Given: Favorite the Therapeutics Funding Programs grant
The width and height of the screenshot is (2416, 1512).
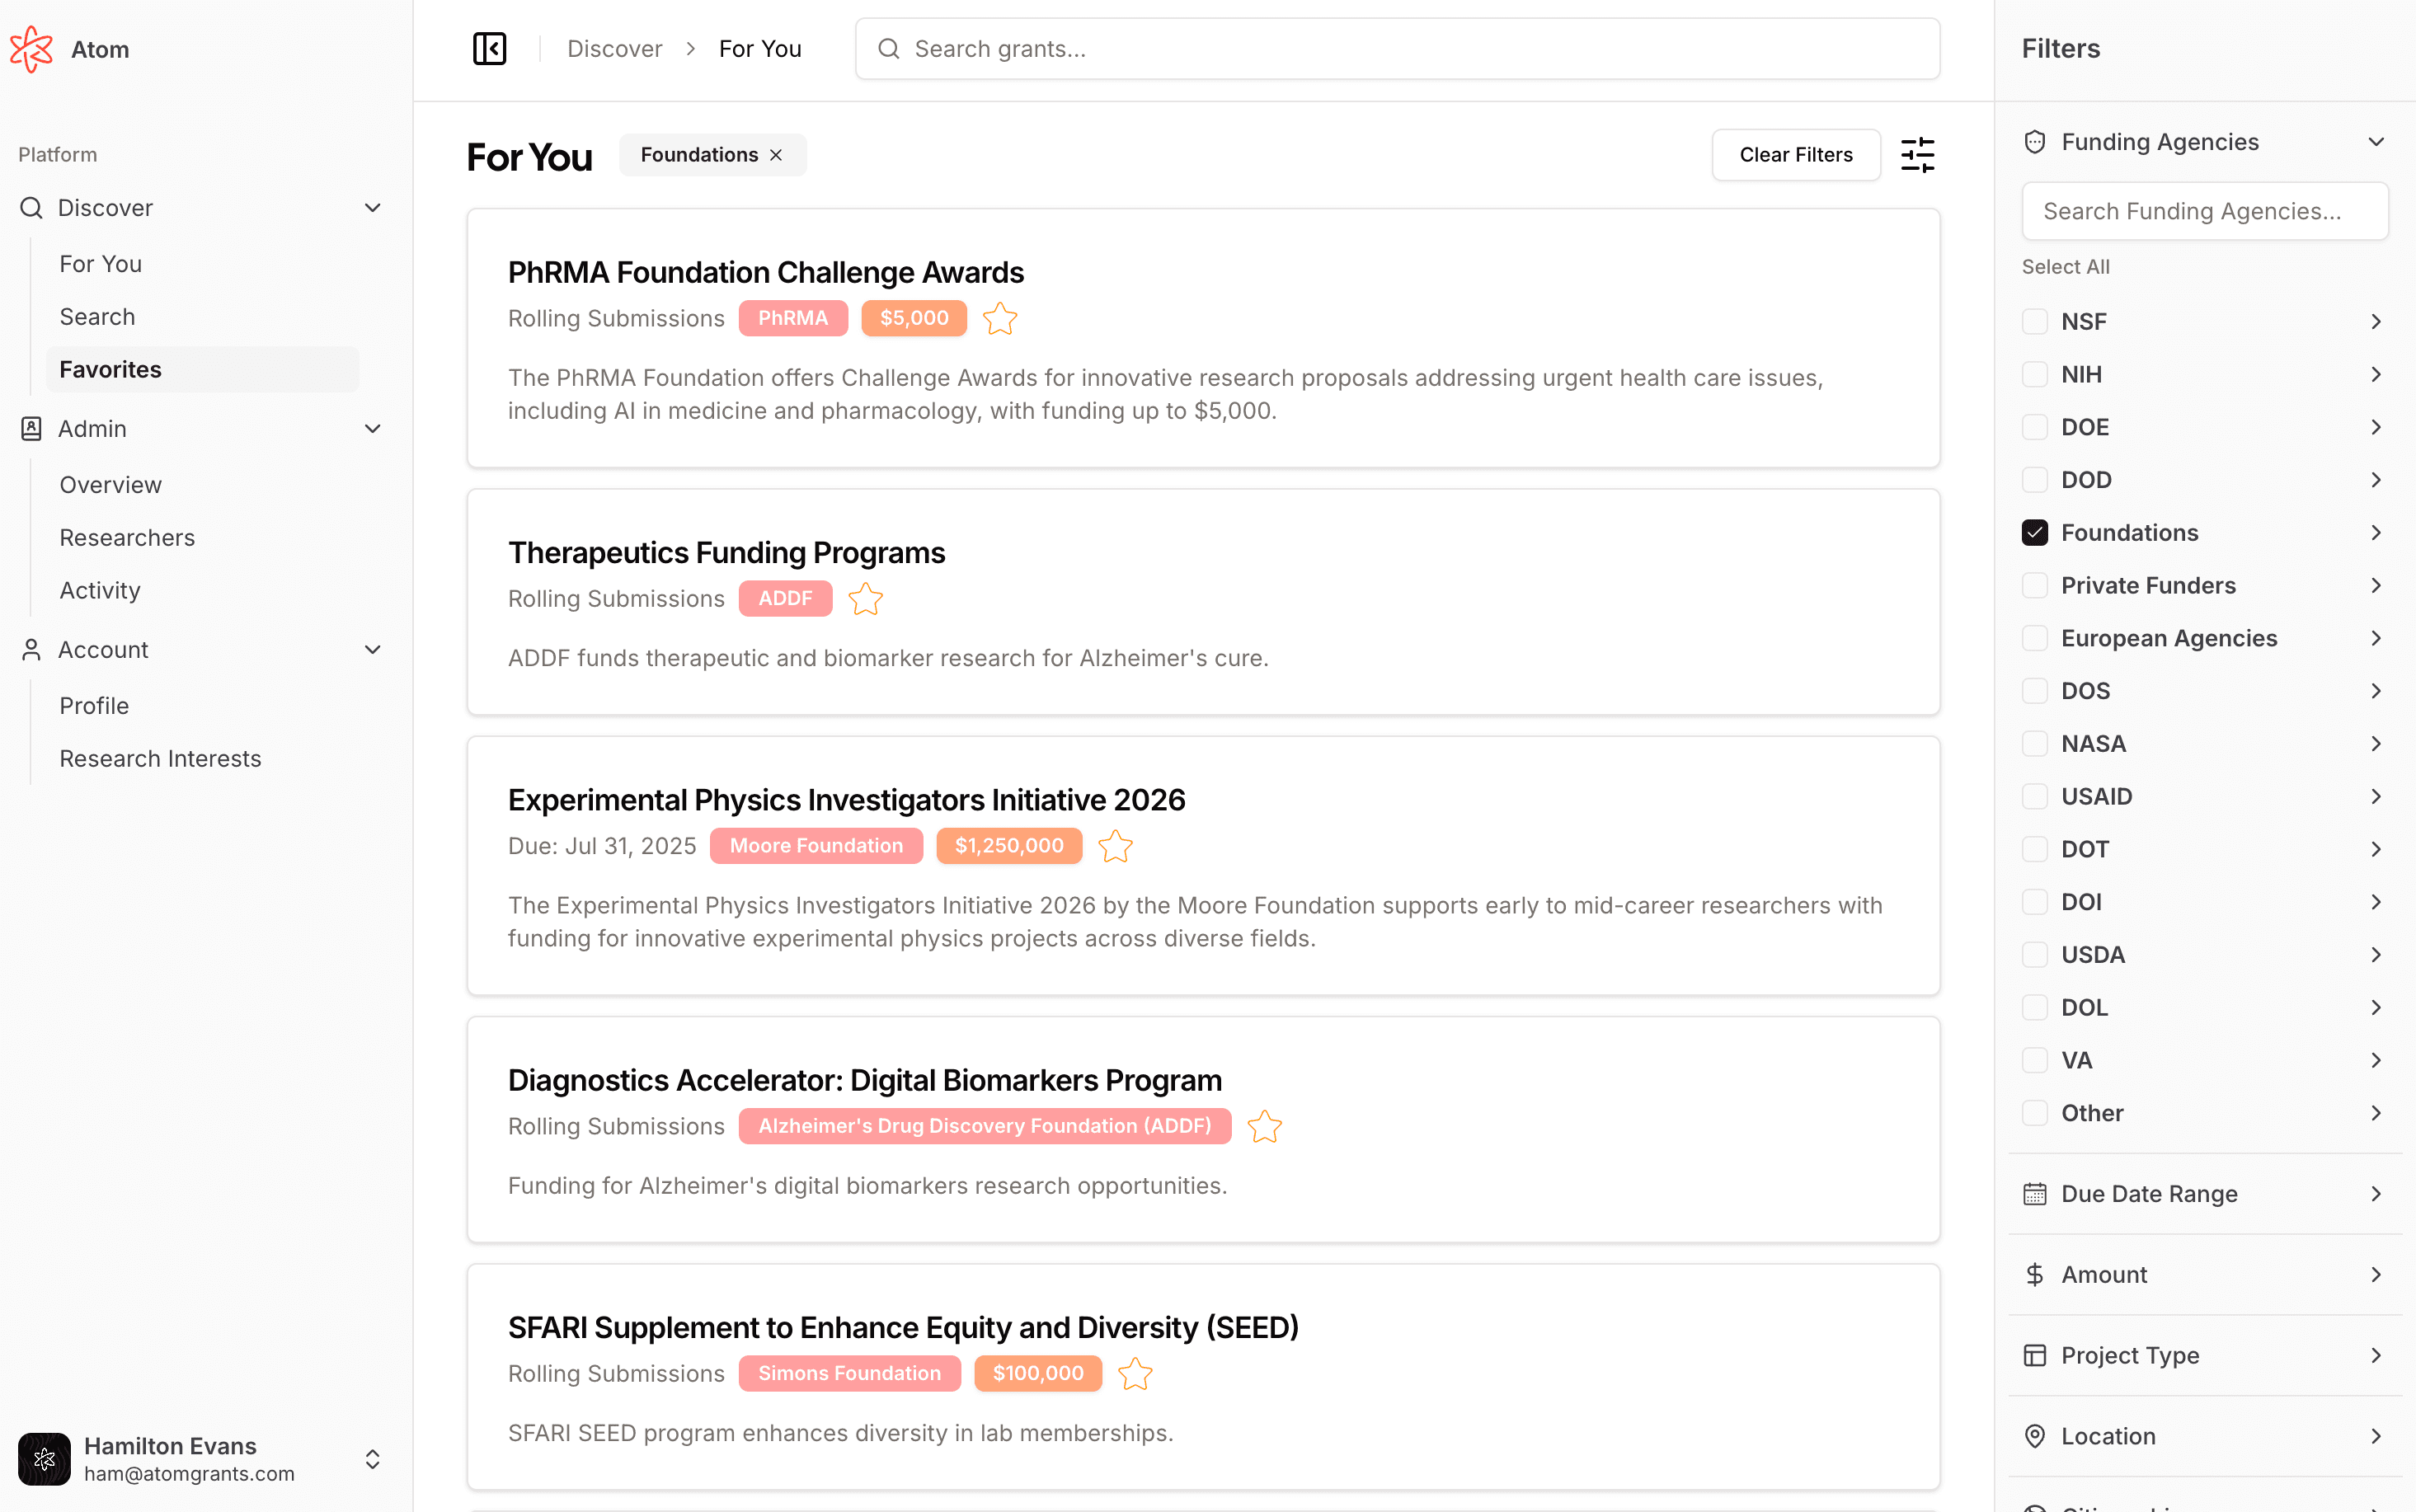Looking at the screenshot, I should pyautogui.click(x=865, y=599).
